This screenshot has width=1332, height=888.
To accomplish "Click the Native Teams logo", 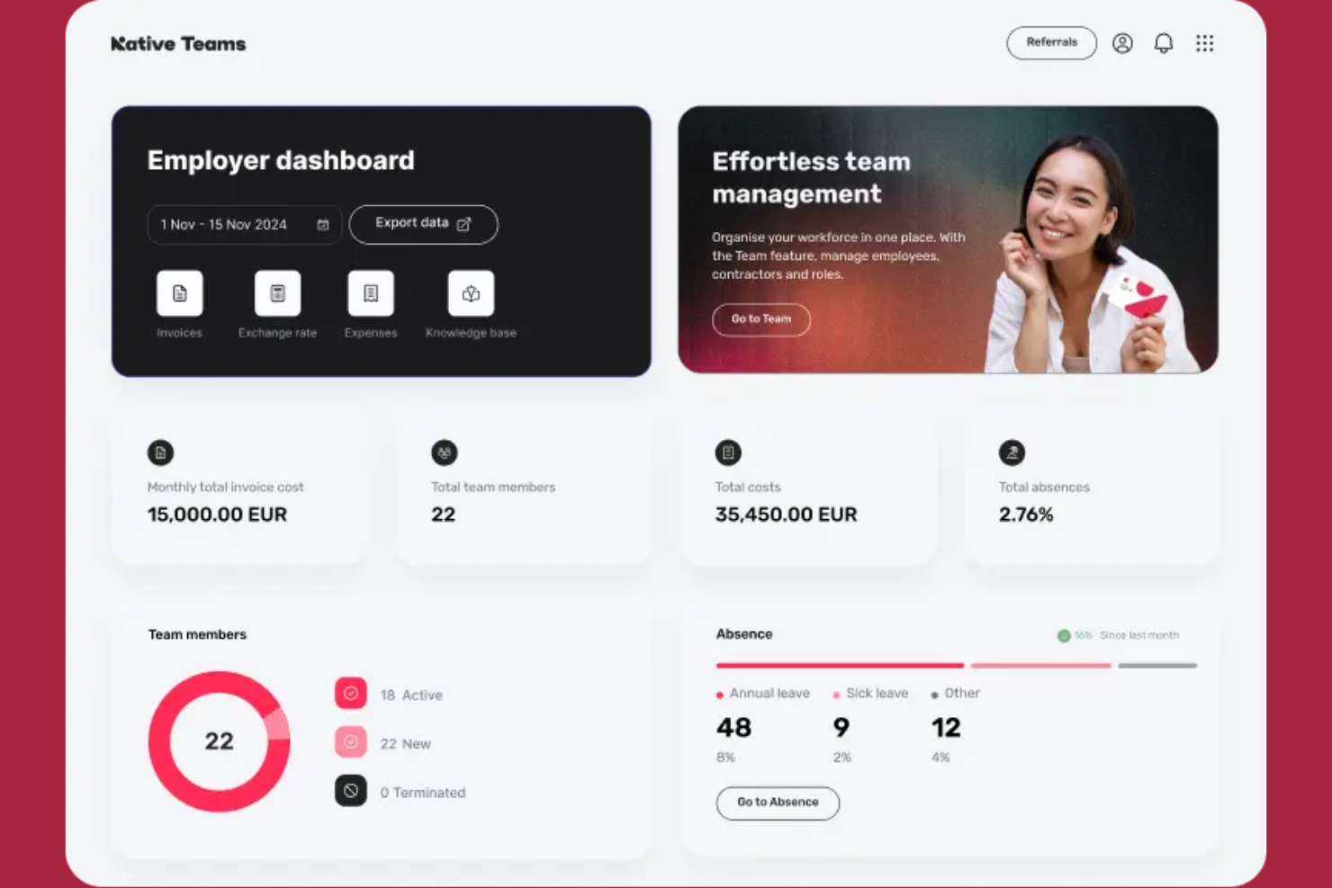I will (x=178, y=43).
